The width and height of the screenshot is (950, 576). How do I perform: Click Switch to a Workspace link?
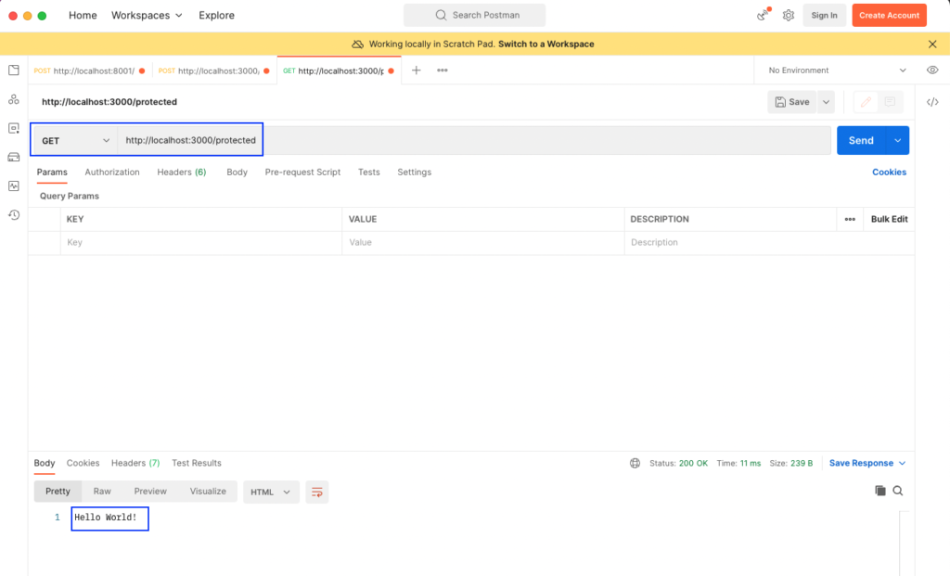pyautogui.click(x=546, y=45)
